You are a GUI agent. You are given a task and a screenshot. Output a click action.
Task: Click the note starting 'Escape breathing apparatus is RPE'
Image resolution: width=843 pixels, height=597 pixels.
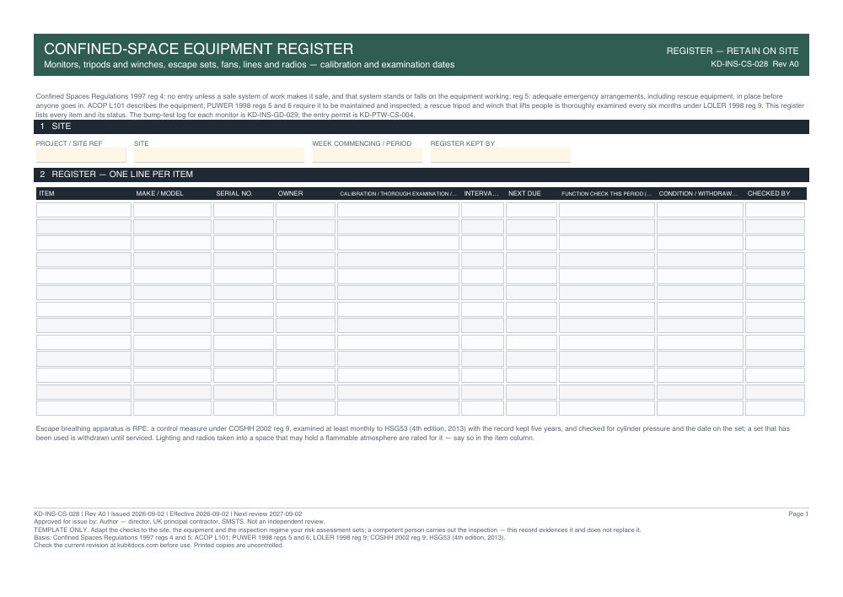point(412,433)
